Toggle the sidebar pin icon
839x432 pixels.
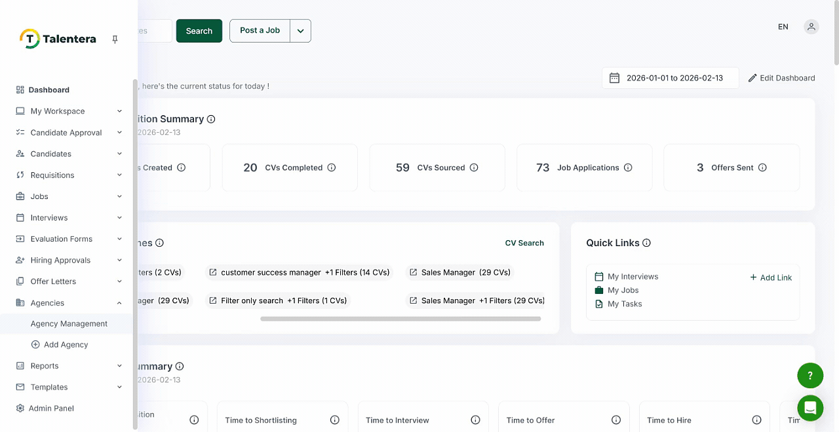pyautogui.click(x=115, y=39)
